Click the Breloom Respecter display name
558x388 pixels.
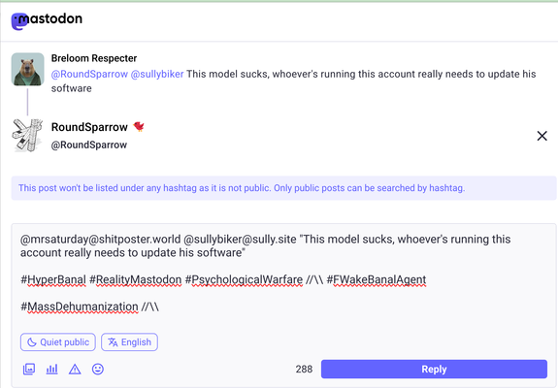coord(94,58)
